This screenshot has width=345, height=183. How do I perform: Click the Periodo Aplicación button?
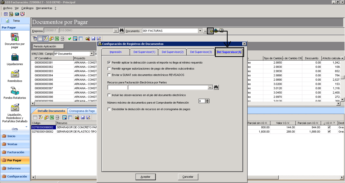[x=48, y=46]
